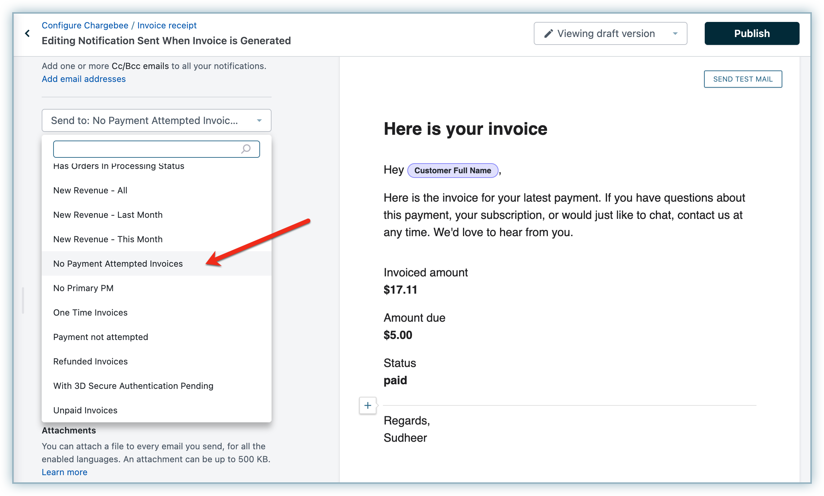
Task: Focus the dropdown search input field
Action: tap(145, 149)
